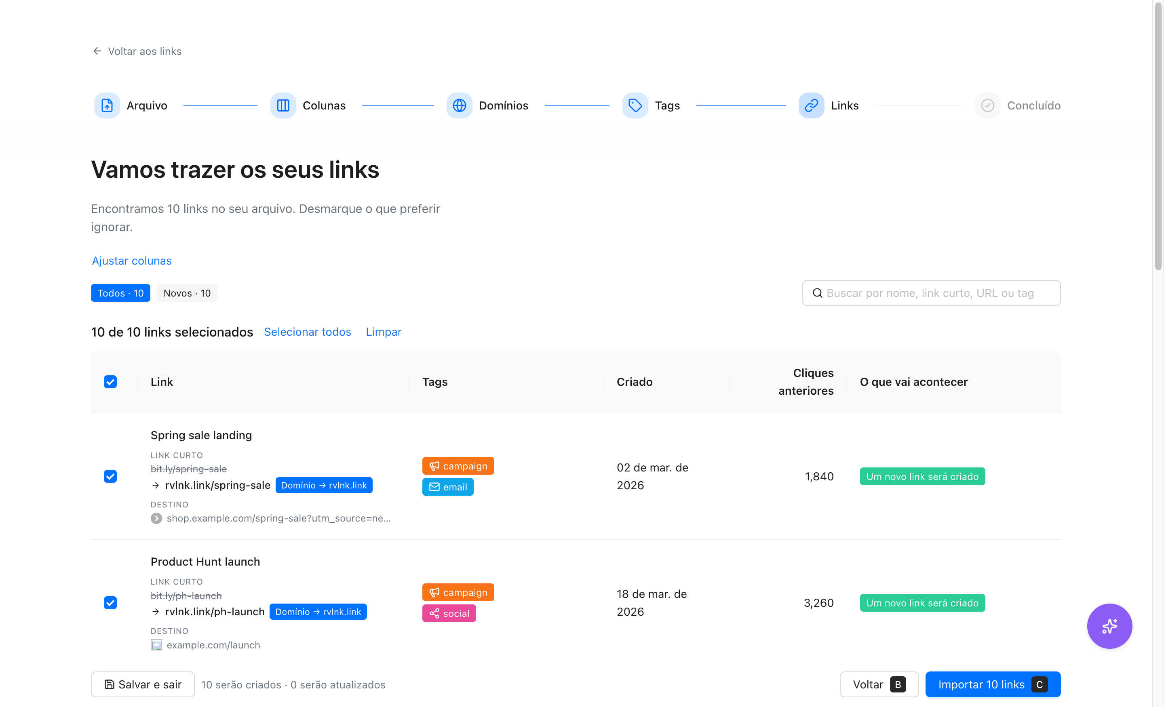
Task: Select the Domínios globe icon
Action: coord(459,105)
